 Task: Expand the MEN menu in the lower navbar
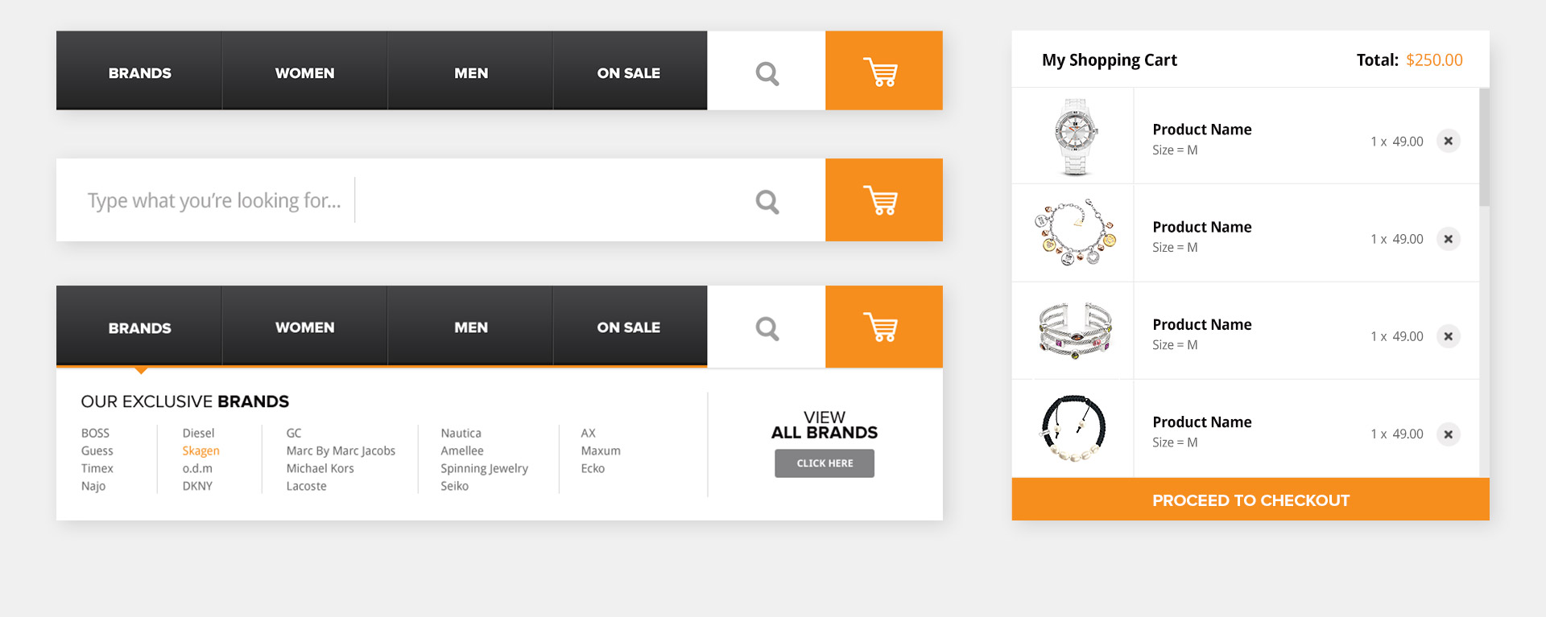pos(470,327)
